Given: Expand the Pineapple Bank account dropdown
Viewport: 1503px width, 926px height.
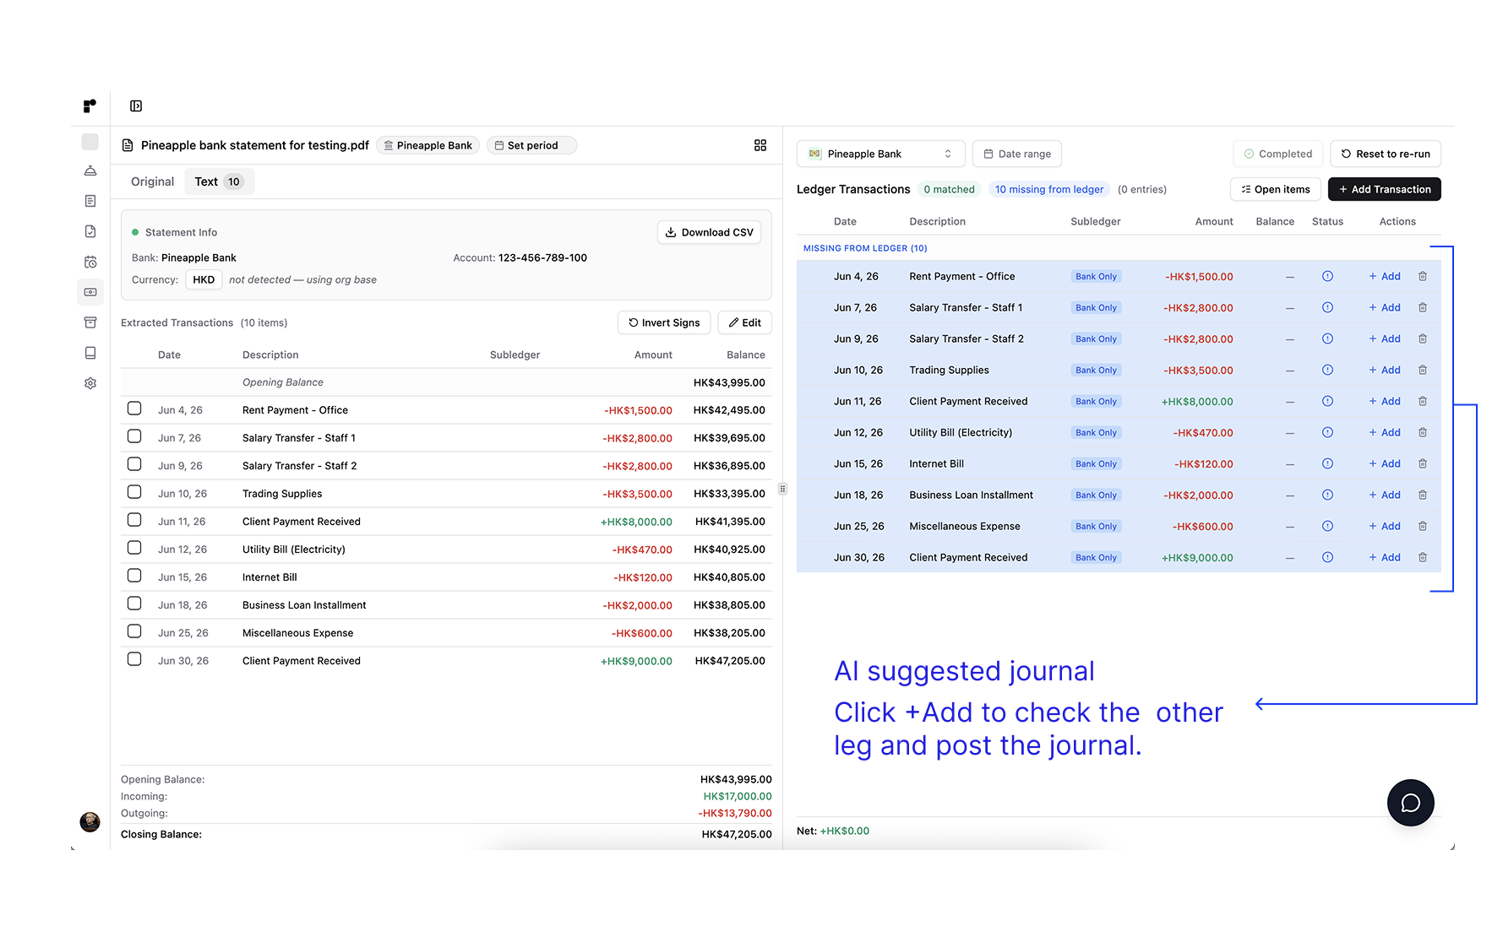Looking at the screenshot, I should [880, 154].
